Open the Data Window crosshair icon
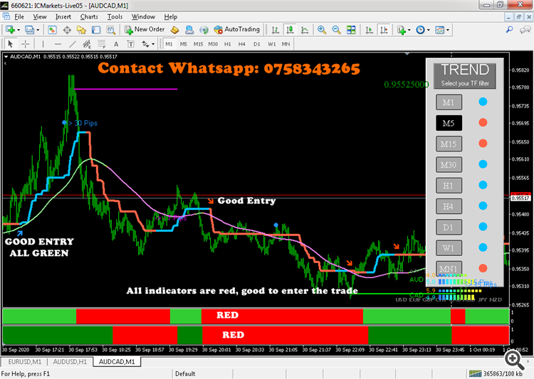Screen dimensions: 534x379 [67, 30]
